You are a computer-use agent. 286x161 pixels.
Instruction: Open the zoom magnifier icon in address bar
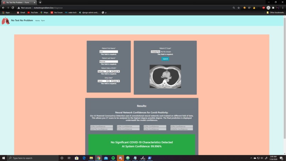[x=233, y=8]
